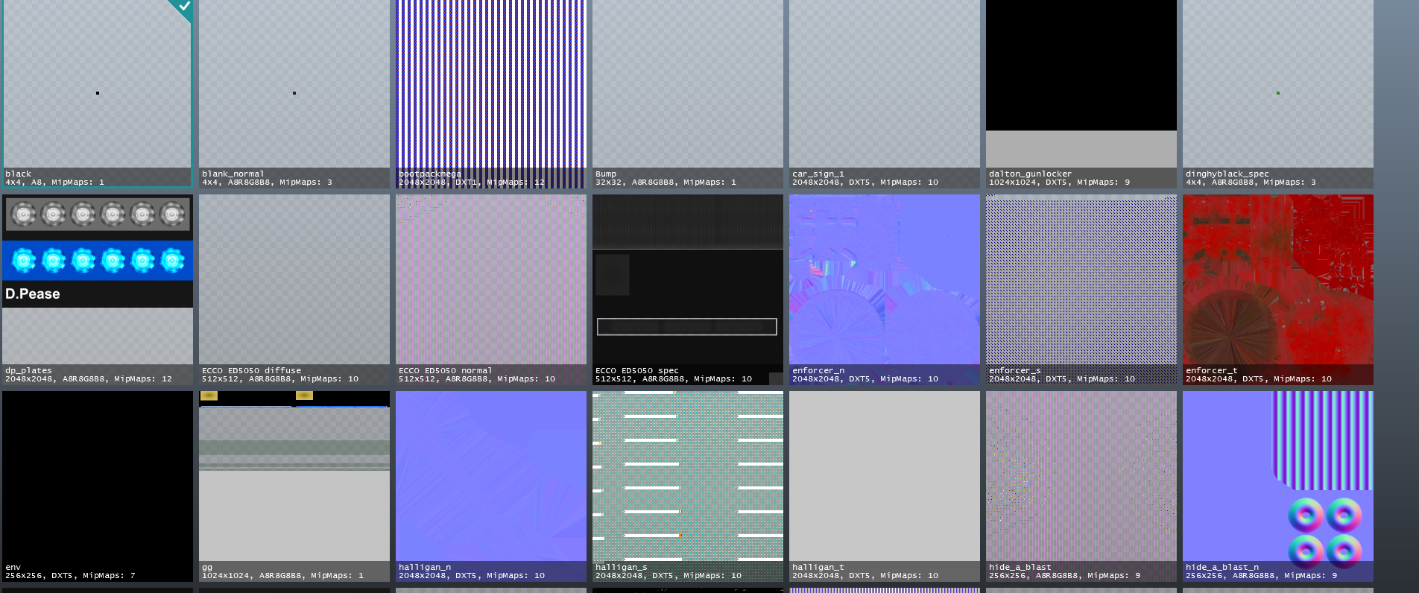Choose the black env texture tile
Viewport: 1419px width, 593px height.
coord(97,486)
